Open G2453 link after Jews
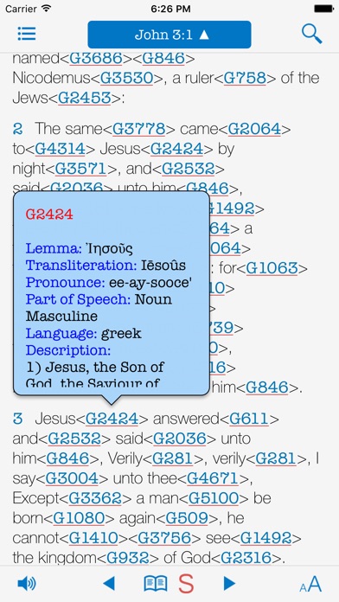The height and width of the screenshot is (602, 339). pos(85,98)
